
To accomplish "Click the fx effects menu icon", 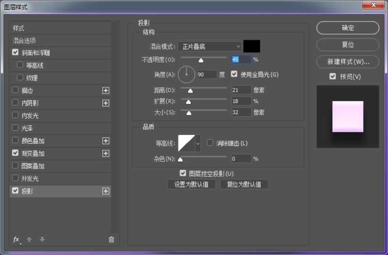I will tap(16, 239).
